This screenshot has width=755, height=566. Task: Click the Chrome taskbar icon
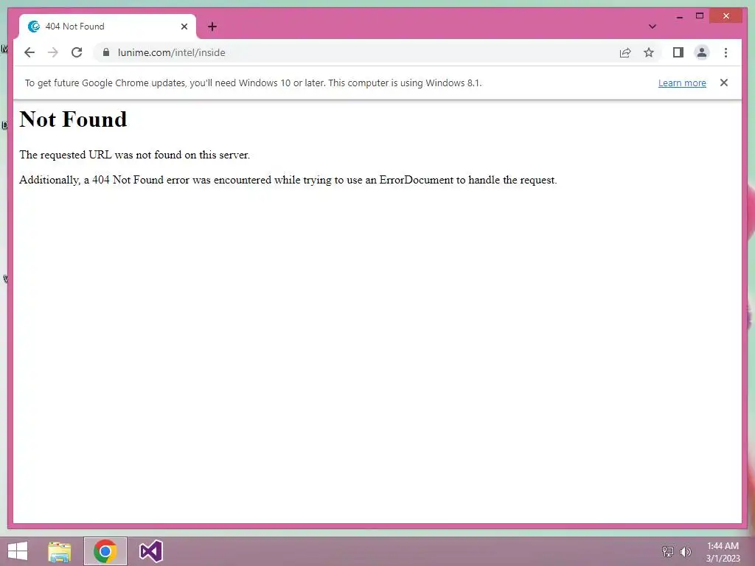105,551
